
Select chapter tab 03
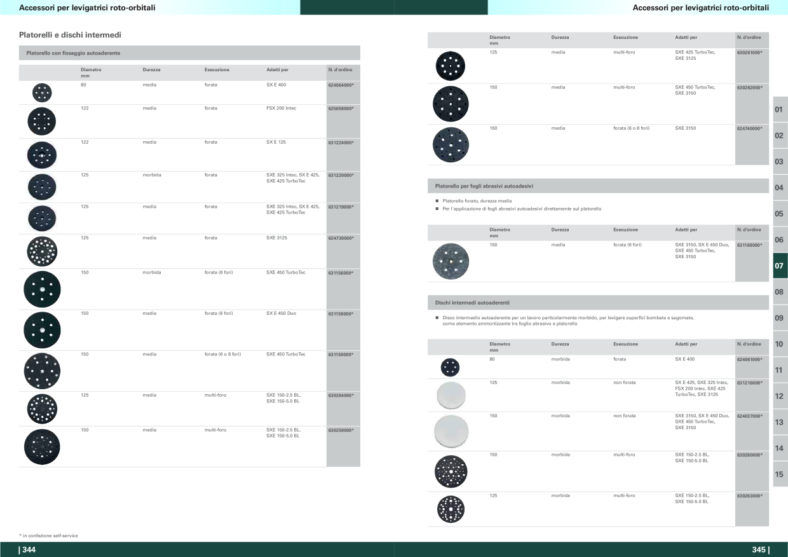[780, 162]
